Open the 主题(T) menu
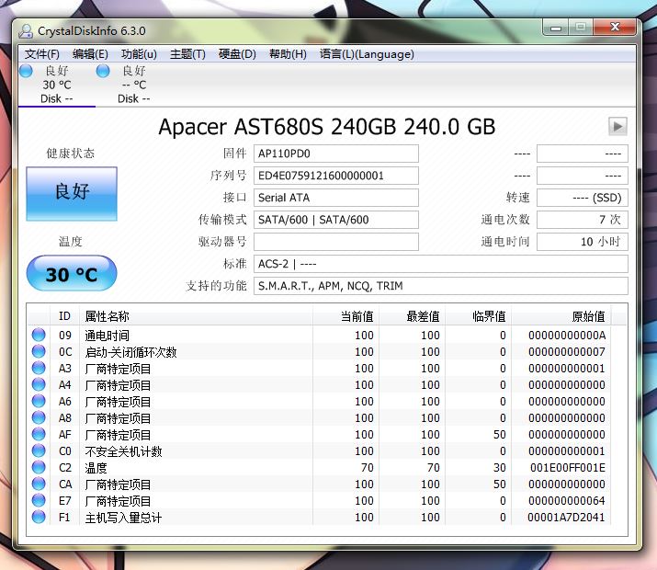Image resolution: width=657 pixels, height=570 pixels. (187, 54)
